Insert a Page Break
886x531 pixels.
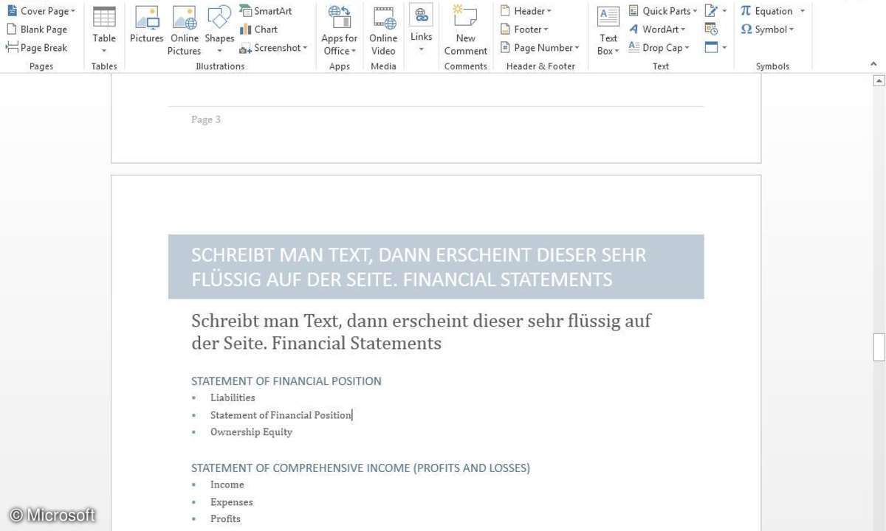pyautogui.click(x=37, y=48)
